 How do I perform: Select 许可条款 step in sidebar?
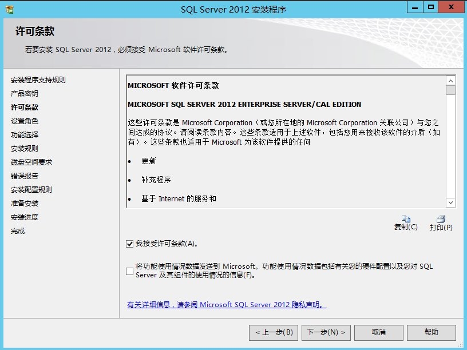point(25,107)
